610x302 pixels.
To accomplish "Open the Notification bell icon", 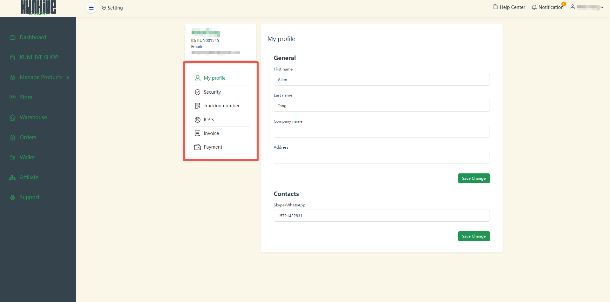I will pos(534,7).
